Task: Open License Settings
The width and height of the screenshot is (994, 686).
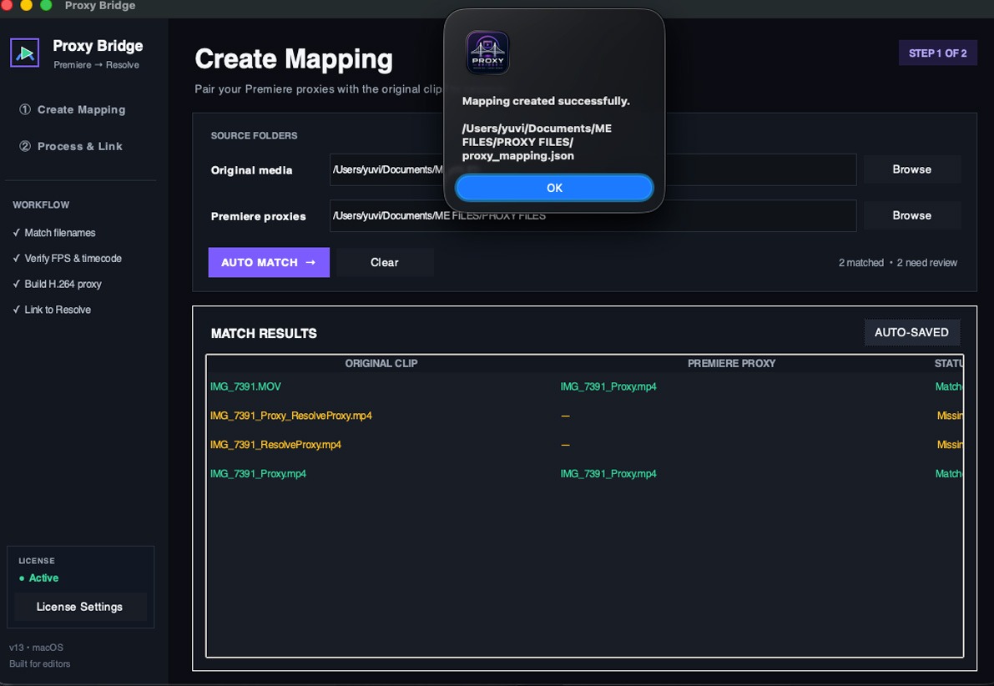Action: coord(80,607)
